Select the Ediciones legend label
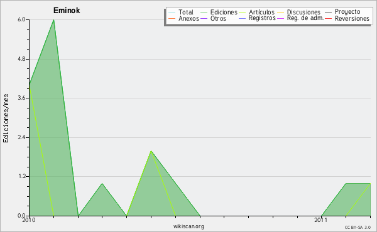This screenshot has width=377, height=232. point(224,12)
